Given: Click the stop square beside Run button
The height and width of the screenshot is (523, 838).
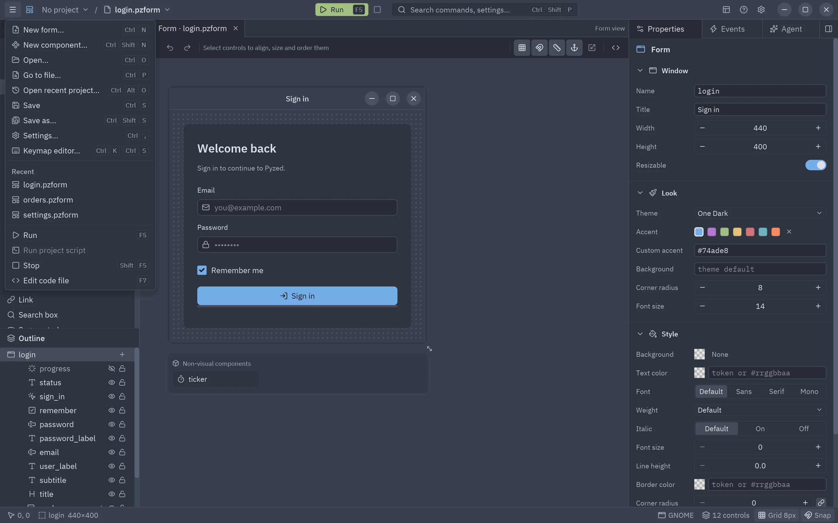Looking at the screenshot, I should [x=377, y=10].
